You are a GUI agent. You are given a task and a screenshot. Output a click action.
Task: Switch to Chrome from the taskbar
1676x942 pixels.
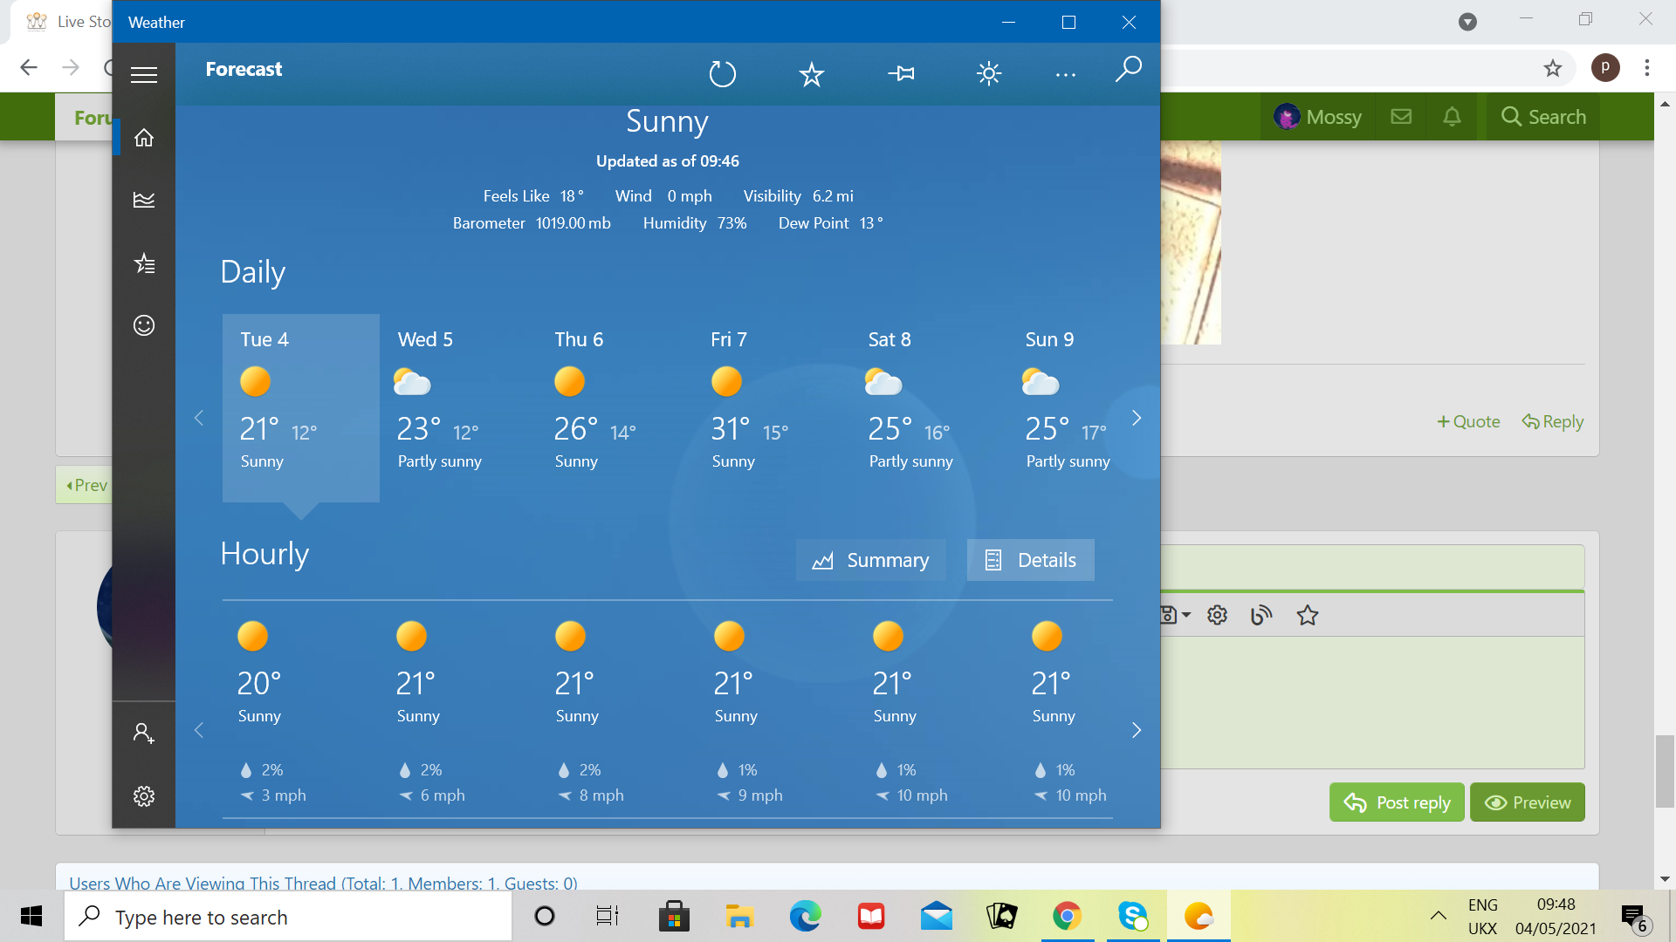pyautogui.click(x=1067, y=917)
